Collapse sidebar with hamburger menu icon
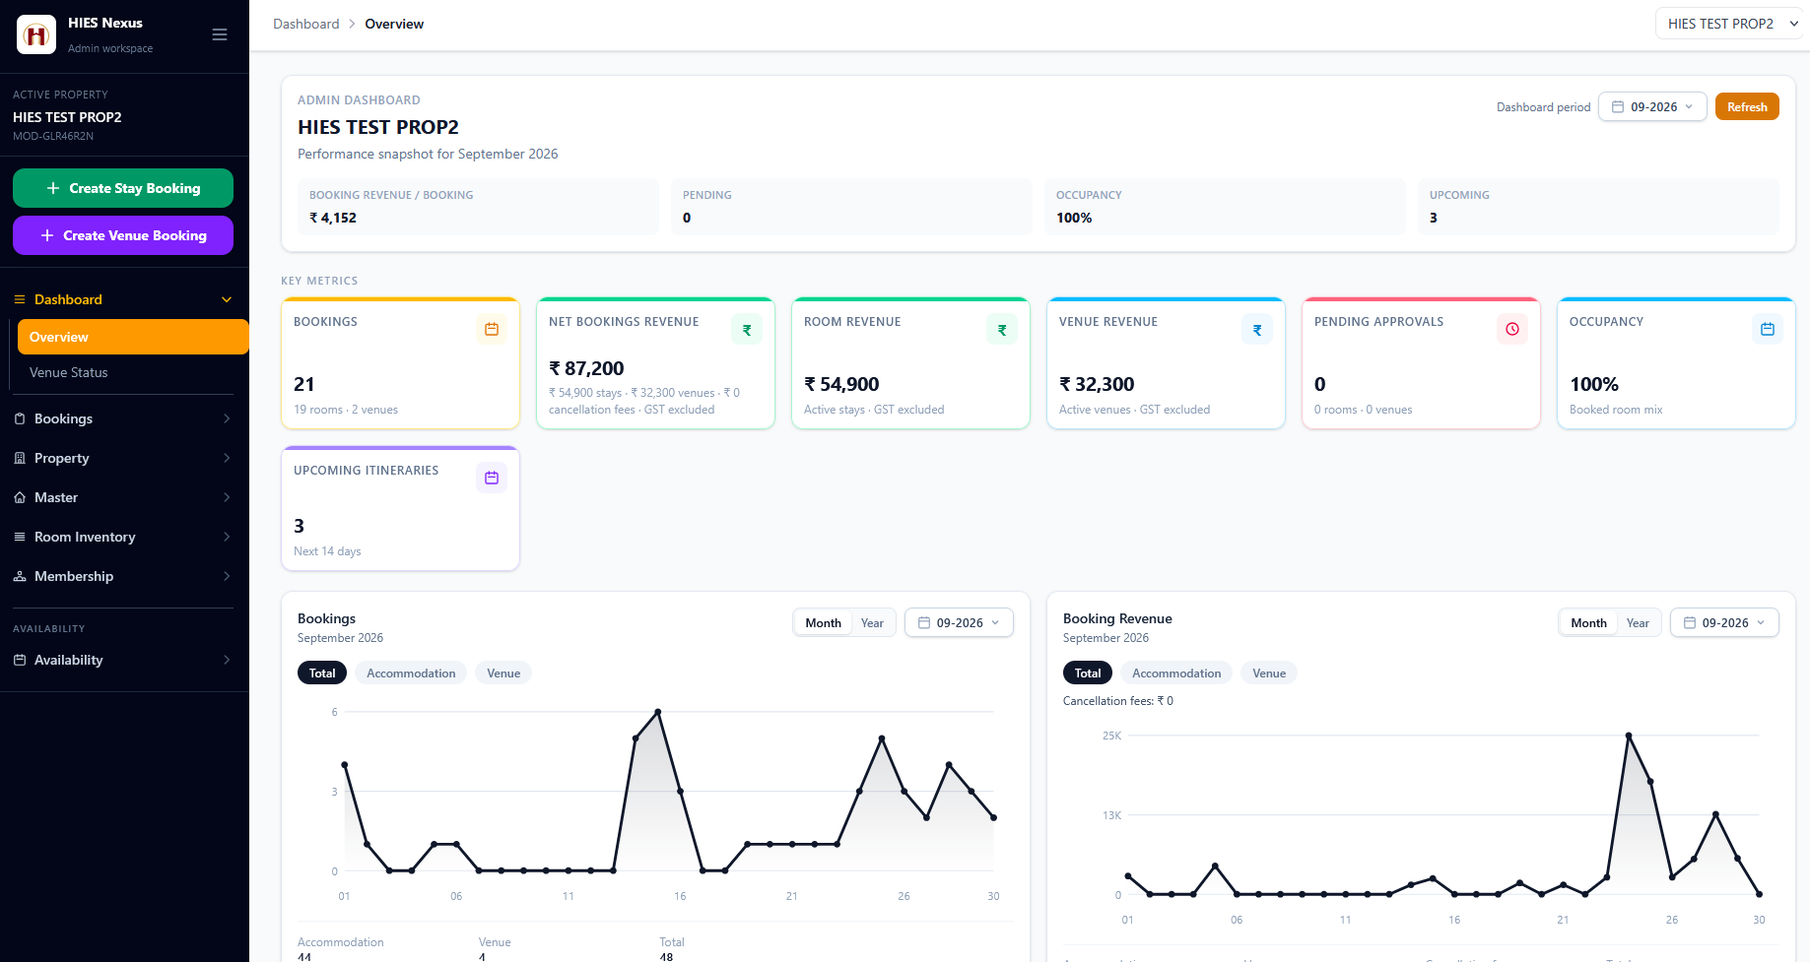Viewport: 1810px width, 962px height. click(220, 34)
